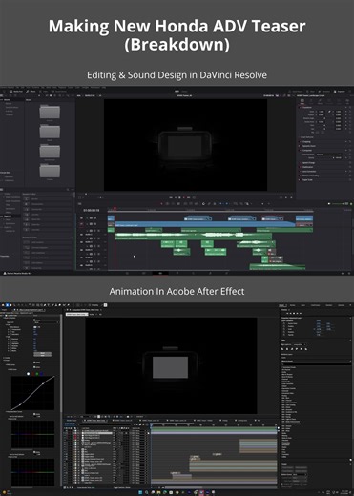The image size is (354, 496).
Task: Select the white RGB curves channel swatch
Action: click(x=28, y=374)
